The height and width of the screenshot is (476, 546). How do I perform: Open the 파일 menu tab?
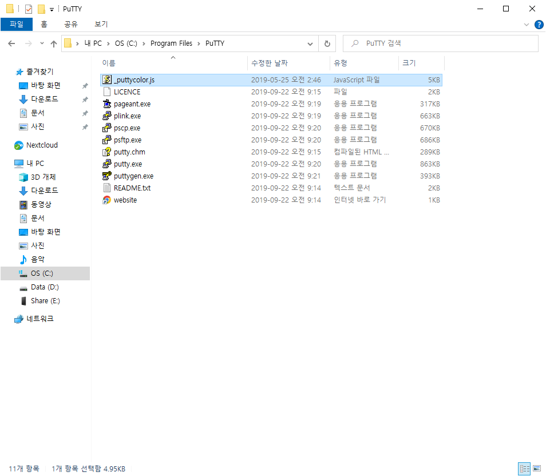click(x=17, y=25)
